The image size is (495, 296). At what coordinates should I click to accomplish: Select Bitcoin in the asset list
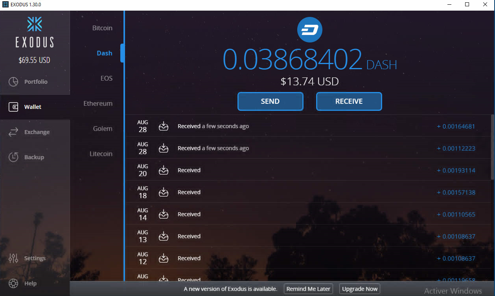click(x=102, y=28)
